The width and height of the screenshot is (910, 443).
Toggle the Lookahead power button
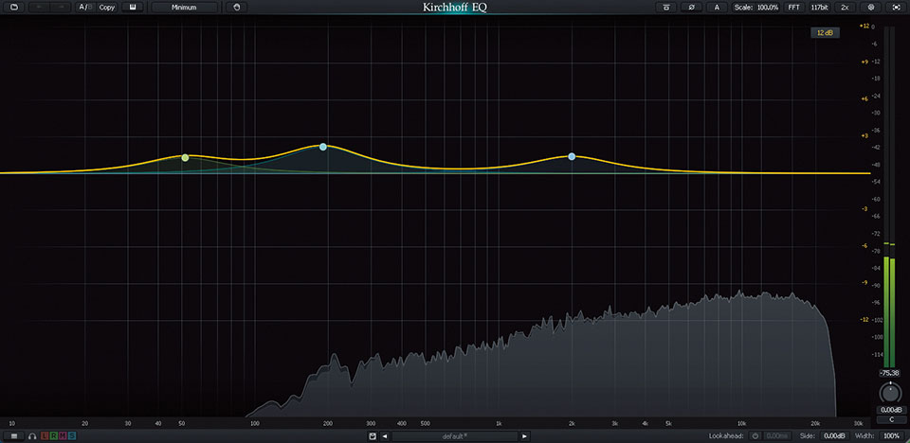click(755, 435)
